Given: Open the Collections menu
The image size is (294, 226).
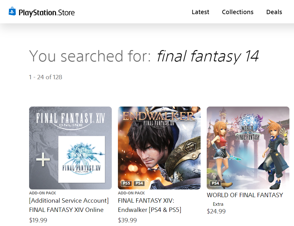Looking at the screenshot, I should [x=238, y=12].
